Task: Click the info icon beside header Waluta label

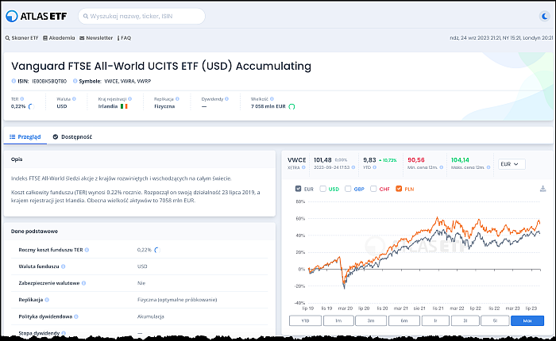Action: coord(74,99)
